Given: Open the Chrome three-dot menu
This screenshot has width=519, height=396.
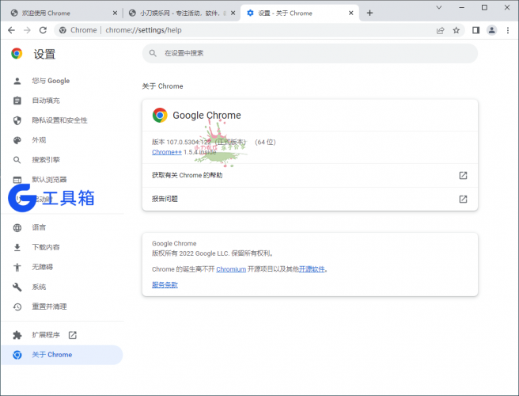Looking at the screenshot, I should [508, 30].
